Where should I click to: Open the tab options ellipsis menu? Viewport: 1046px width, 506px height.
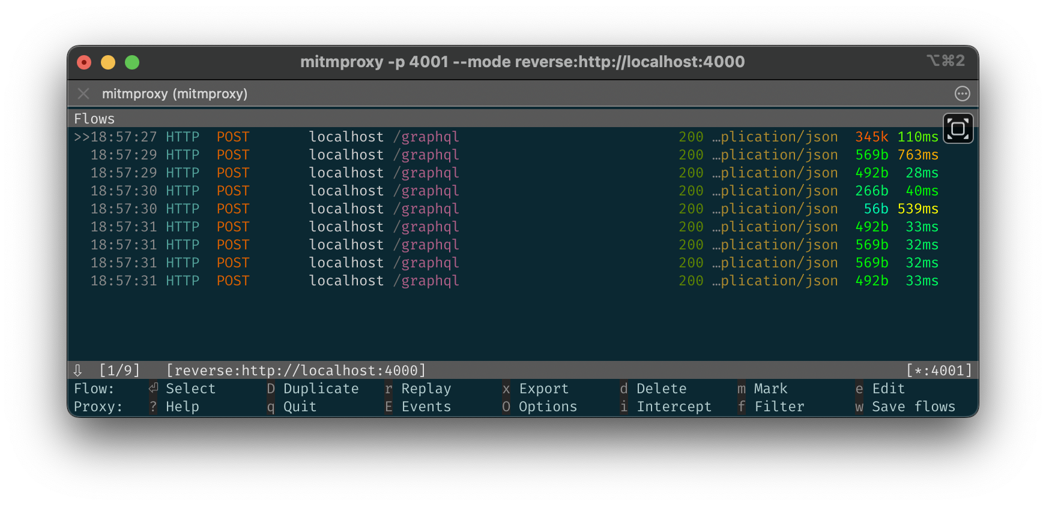coord(962,94)
